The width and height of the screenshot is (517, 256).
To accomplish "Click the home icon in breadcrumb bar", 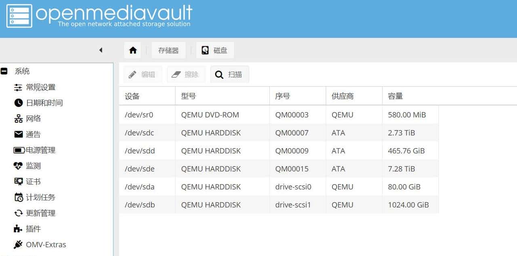I will tap(133, 50).
